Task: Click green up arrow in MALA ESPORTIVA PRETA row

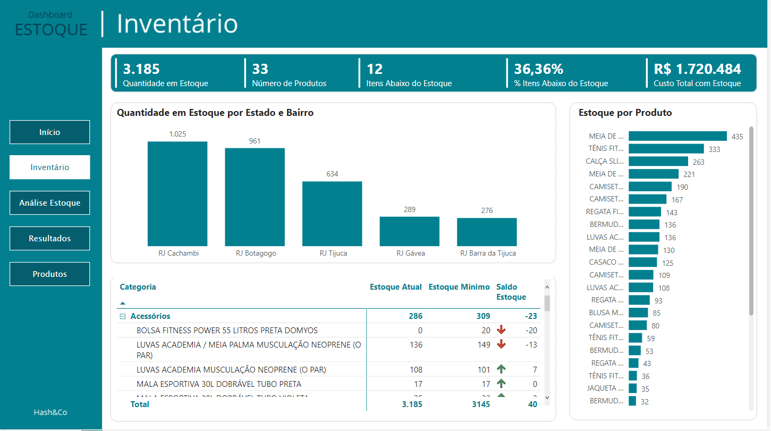Action: coord(501,384)
